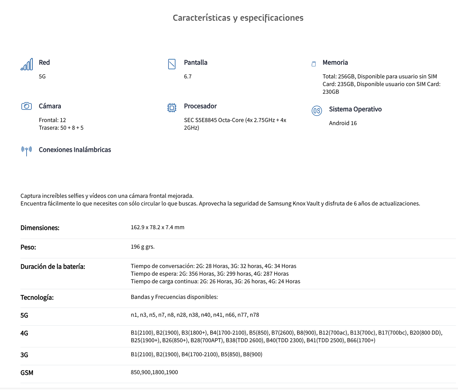Viewport: 458px width, 390px height.
Task: Click the Sistema Operativo OS icon
Action: (x=317, y=111)
